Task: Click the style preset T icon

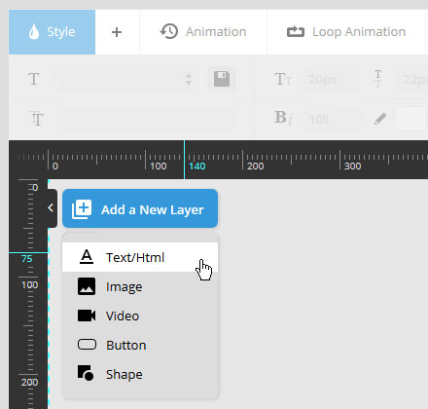Action: pyautogui.click(x=34, y=79)
